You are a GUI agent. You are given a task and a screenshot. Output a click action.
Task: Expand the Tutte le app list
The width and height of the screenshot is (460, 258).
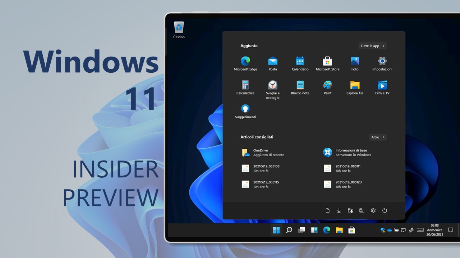372,46
